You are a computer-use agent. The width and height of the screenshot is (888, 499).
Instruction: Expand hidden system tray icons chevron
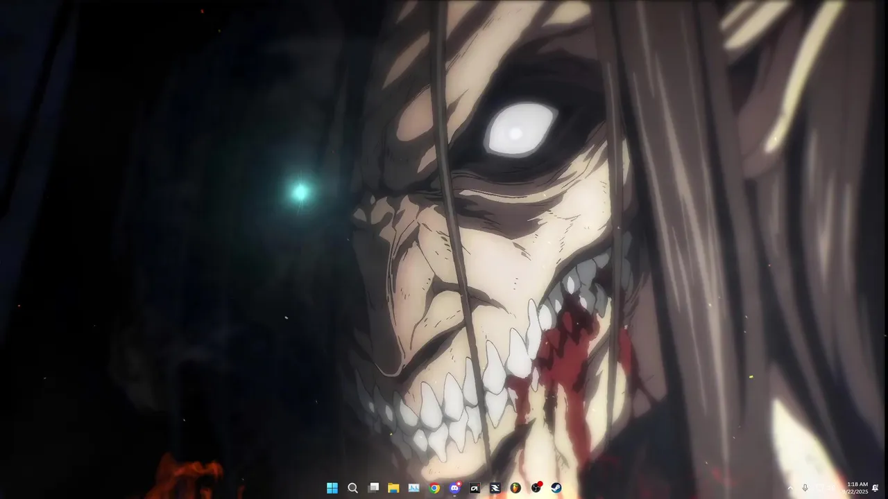(x=790, y=488)
